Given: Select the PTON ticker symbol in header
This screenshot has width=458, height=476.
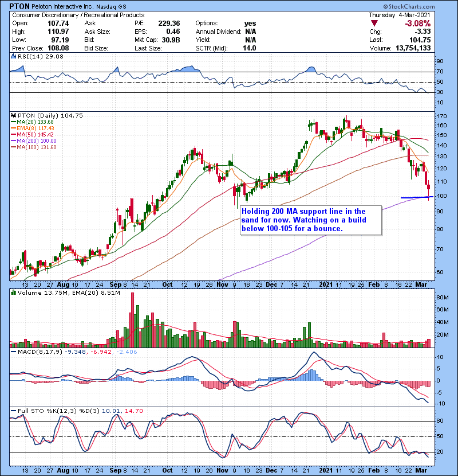Looking at the screenshot, I should [x=19, y=6].
